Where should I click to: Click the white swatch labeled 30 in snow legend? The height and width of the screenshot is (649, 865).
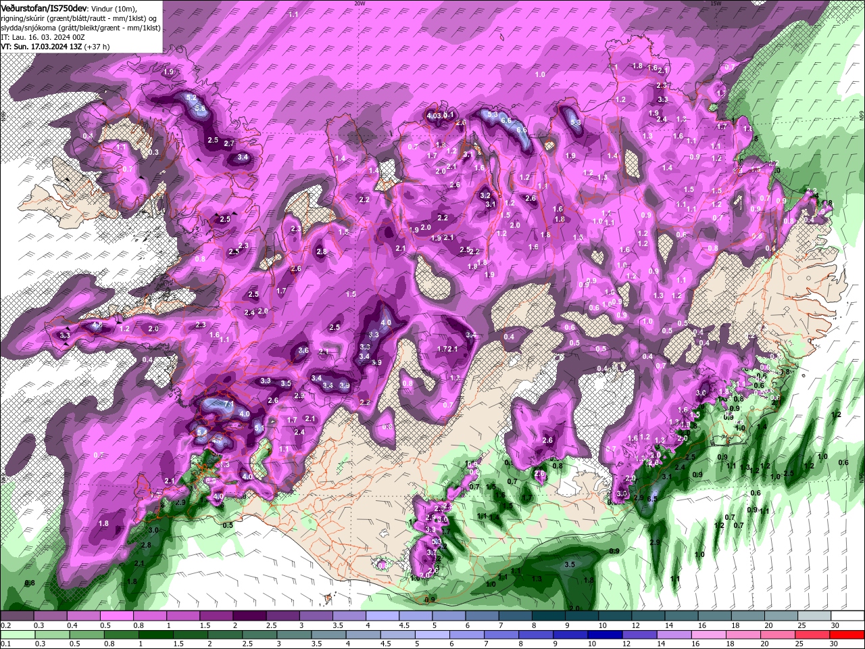pyautogui.click(x=847, y=616)
